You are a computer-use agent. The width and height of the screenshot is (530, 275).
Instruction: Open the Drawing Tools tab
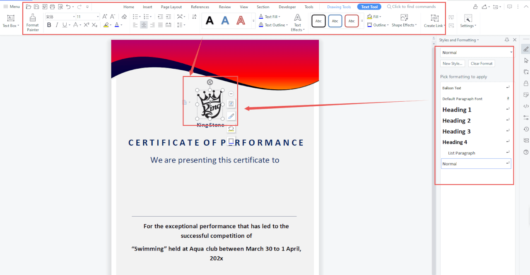pyautogui.click(x=339, y=7)
